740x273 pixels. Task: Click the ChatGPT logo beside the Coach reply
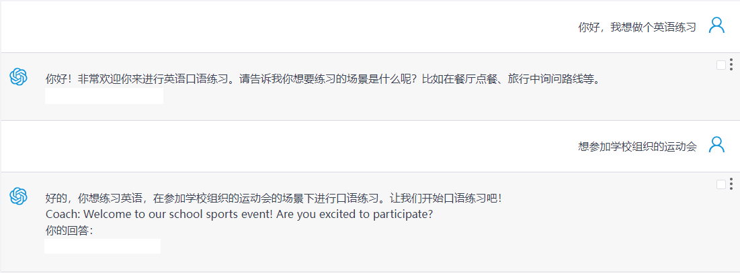[x=18, y=197]
